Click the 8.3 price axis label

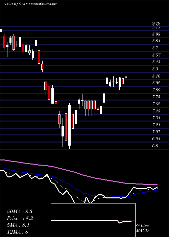[155, 69]
